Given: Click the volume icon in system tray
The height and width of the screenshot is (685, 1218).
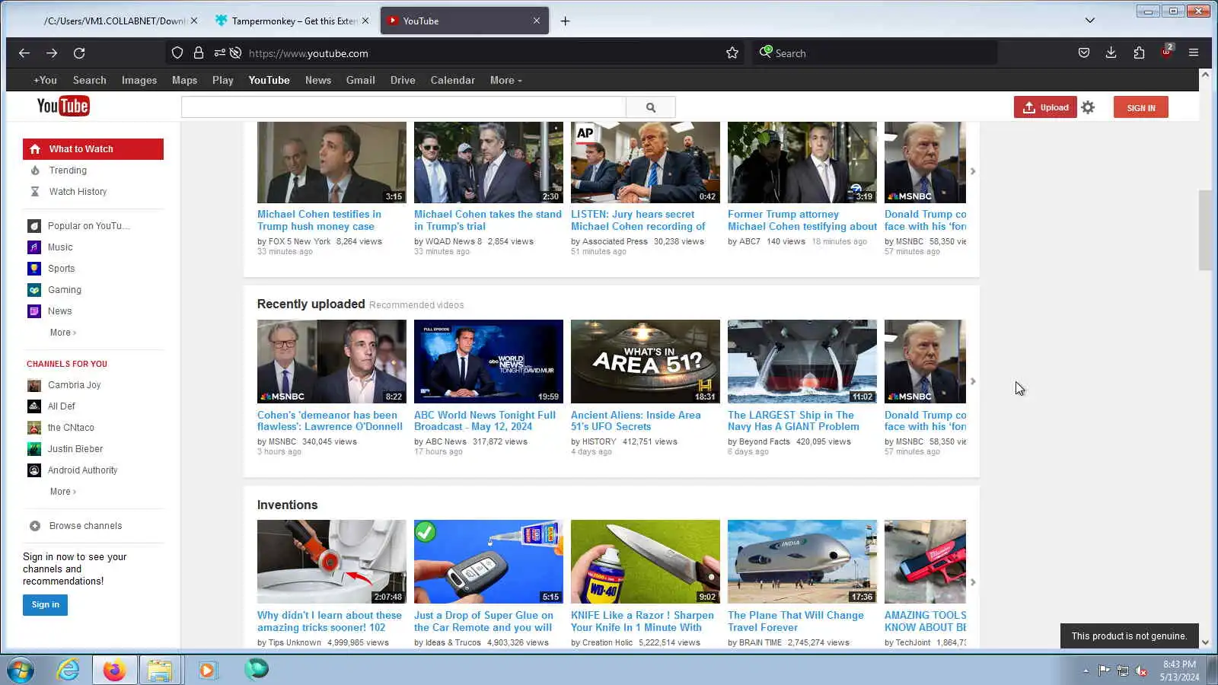Looking at the screenshot, I should click(1141, 671).
